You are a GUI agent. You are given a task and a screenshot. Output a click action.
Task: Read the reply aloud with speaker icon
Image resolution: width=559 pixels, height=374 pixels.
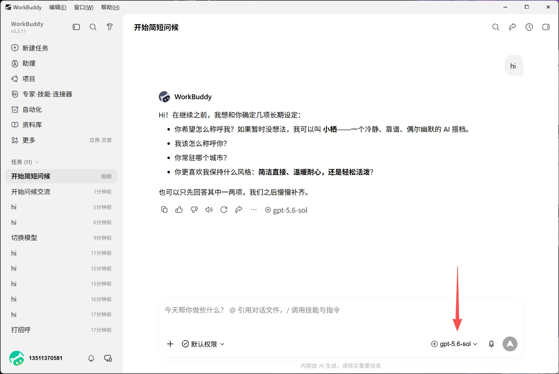[x=209, y=210]
